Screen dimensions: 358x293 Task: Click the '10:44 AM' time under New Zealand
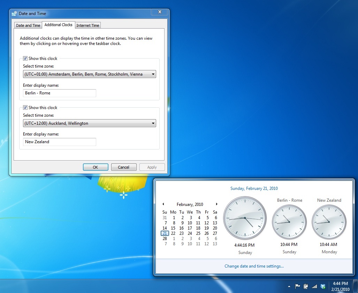328,244
